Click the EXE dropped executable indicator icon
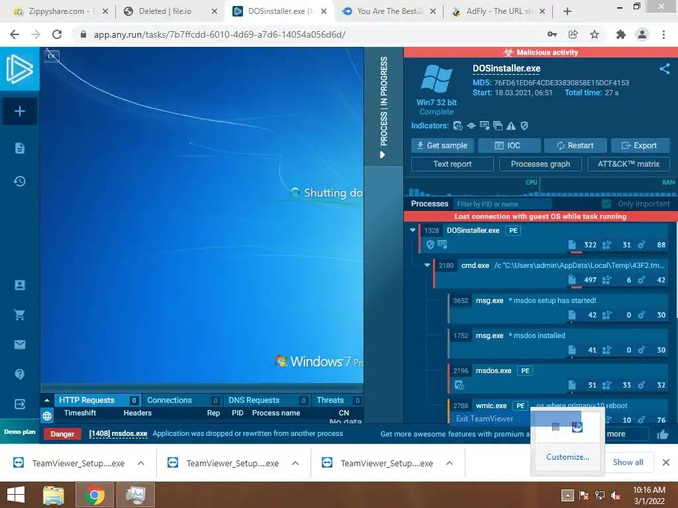678x508 pixels. (x=485, y=126)
